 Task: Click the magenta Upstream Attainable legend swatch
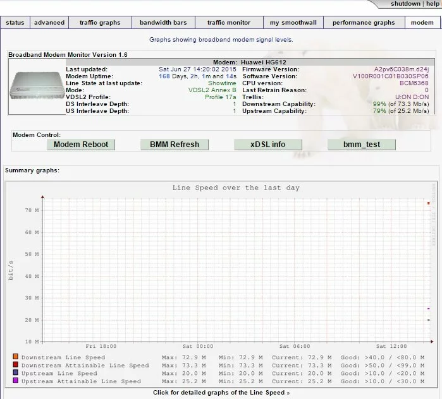[15, 381]
